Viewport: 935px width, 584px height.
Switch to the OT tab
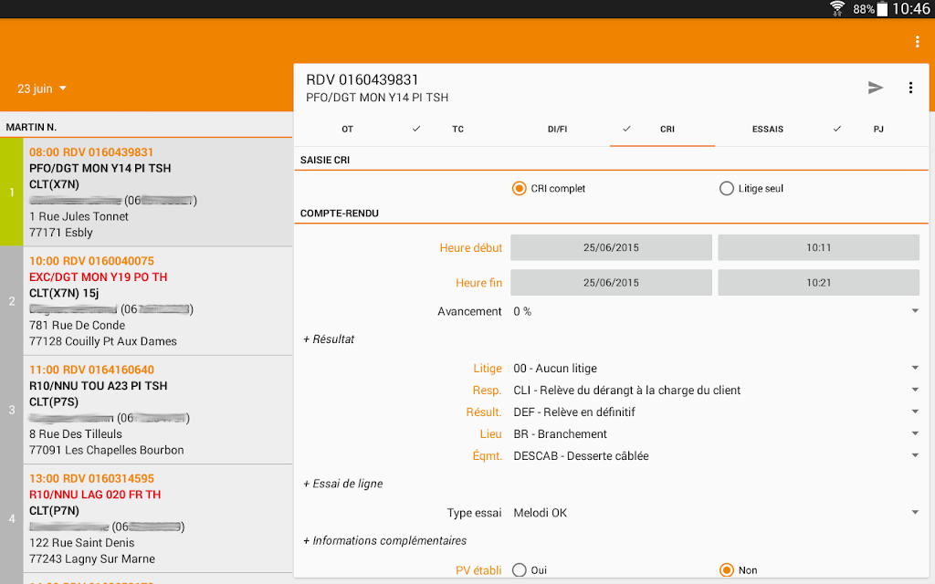pyautogui.click(x=347, y=130)
